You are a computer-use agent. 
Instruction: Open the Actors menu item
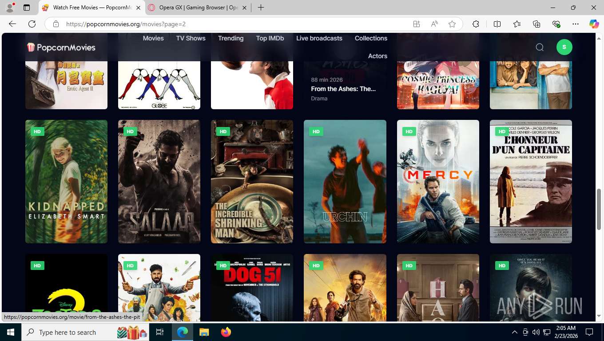[x=377, y=56]
